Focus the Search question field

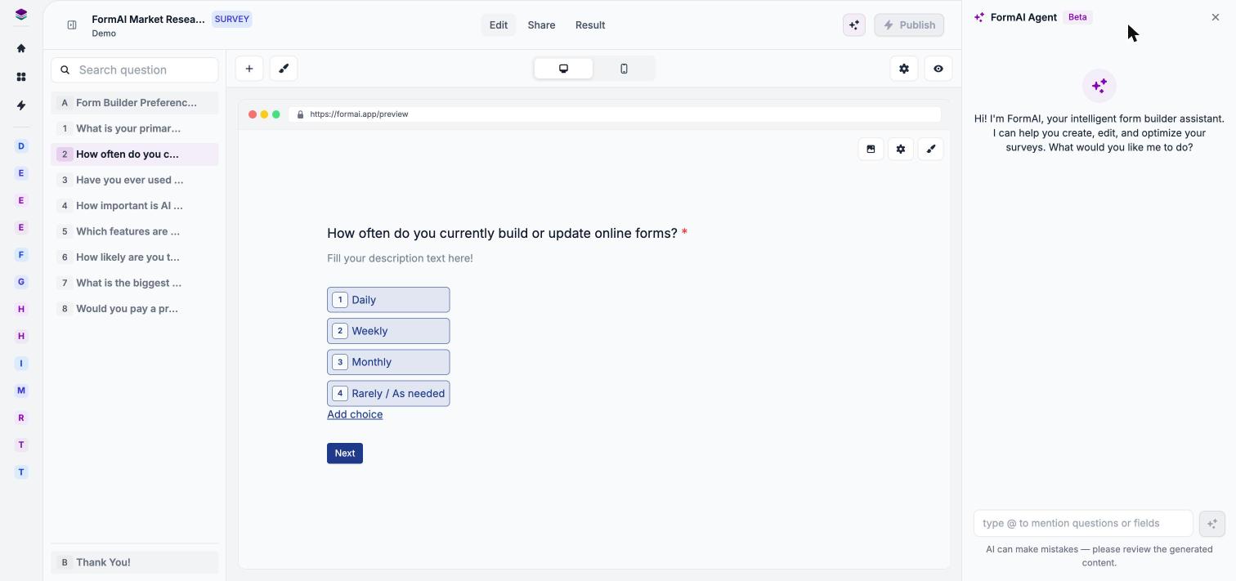pyautogui.click(x=135, y=70)
